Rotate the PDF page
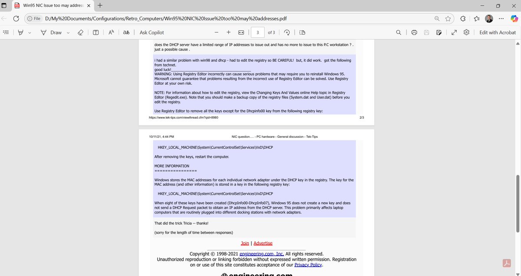 click(x=287, y=32)
